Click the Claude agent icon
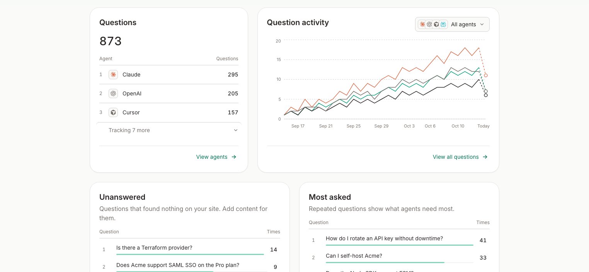 point(113,75)
